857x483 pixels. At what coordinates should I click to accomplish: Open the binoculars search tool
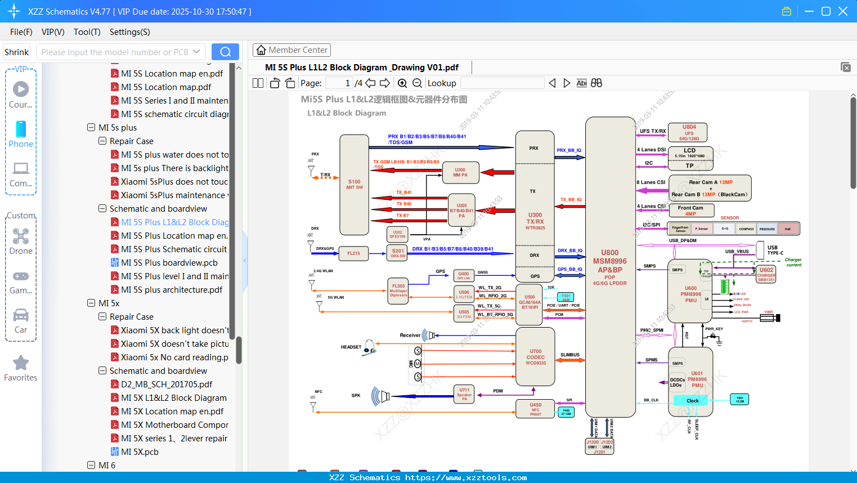coord(596,83)
